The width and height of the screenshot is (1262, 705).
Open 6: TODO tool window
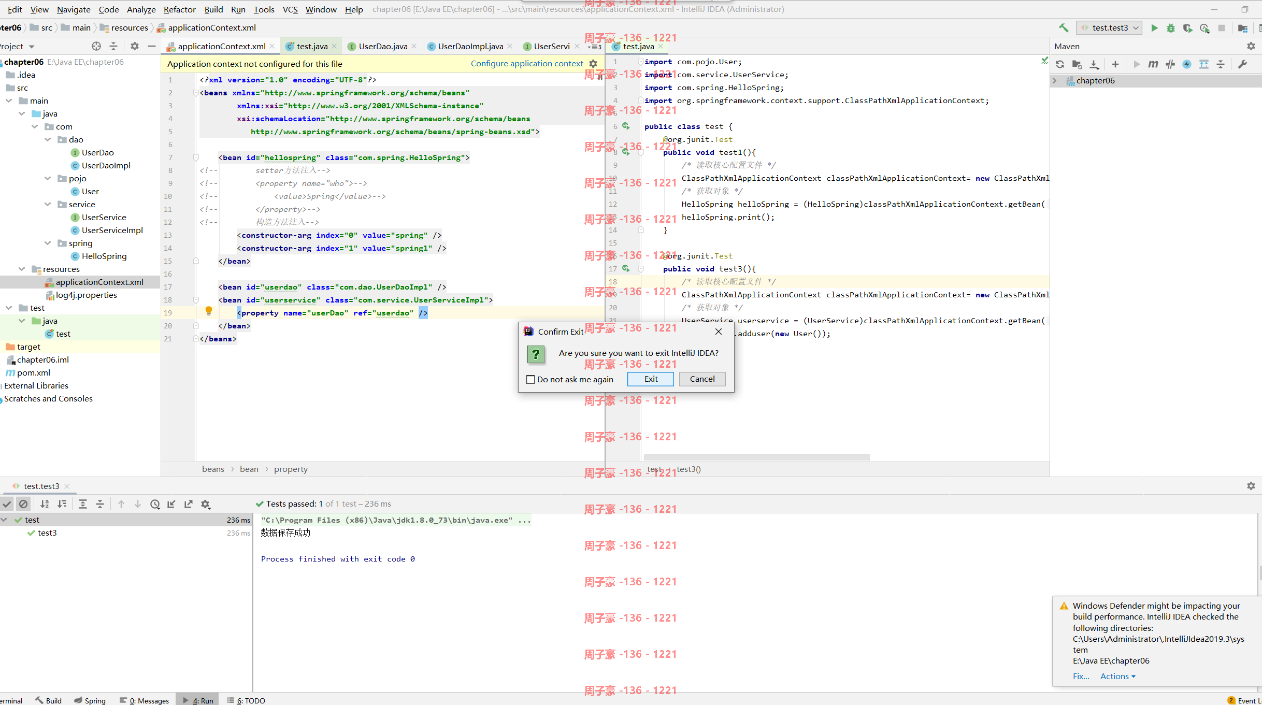click(246, 700)
